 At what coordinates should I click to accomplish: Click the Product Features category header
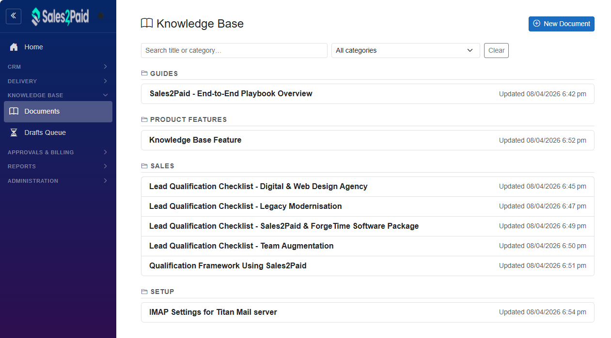184,119
